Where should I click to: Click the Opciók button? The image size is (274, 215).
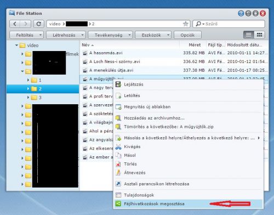pos(187,35)
